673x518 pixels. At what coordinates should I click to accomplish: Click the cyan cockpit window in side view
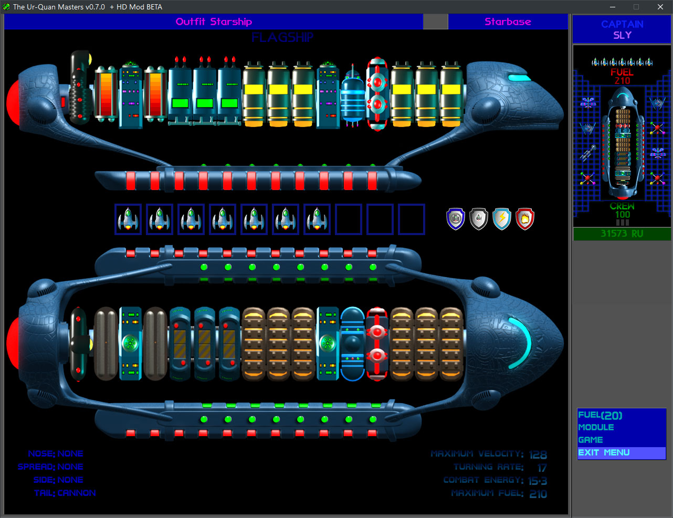coord(520,343)
